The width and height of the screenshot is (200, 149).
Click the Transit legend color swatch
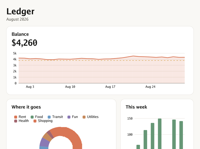click(x=49, y=117)
